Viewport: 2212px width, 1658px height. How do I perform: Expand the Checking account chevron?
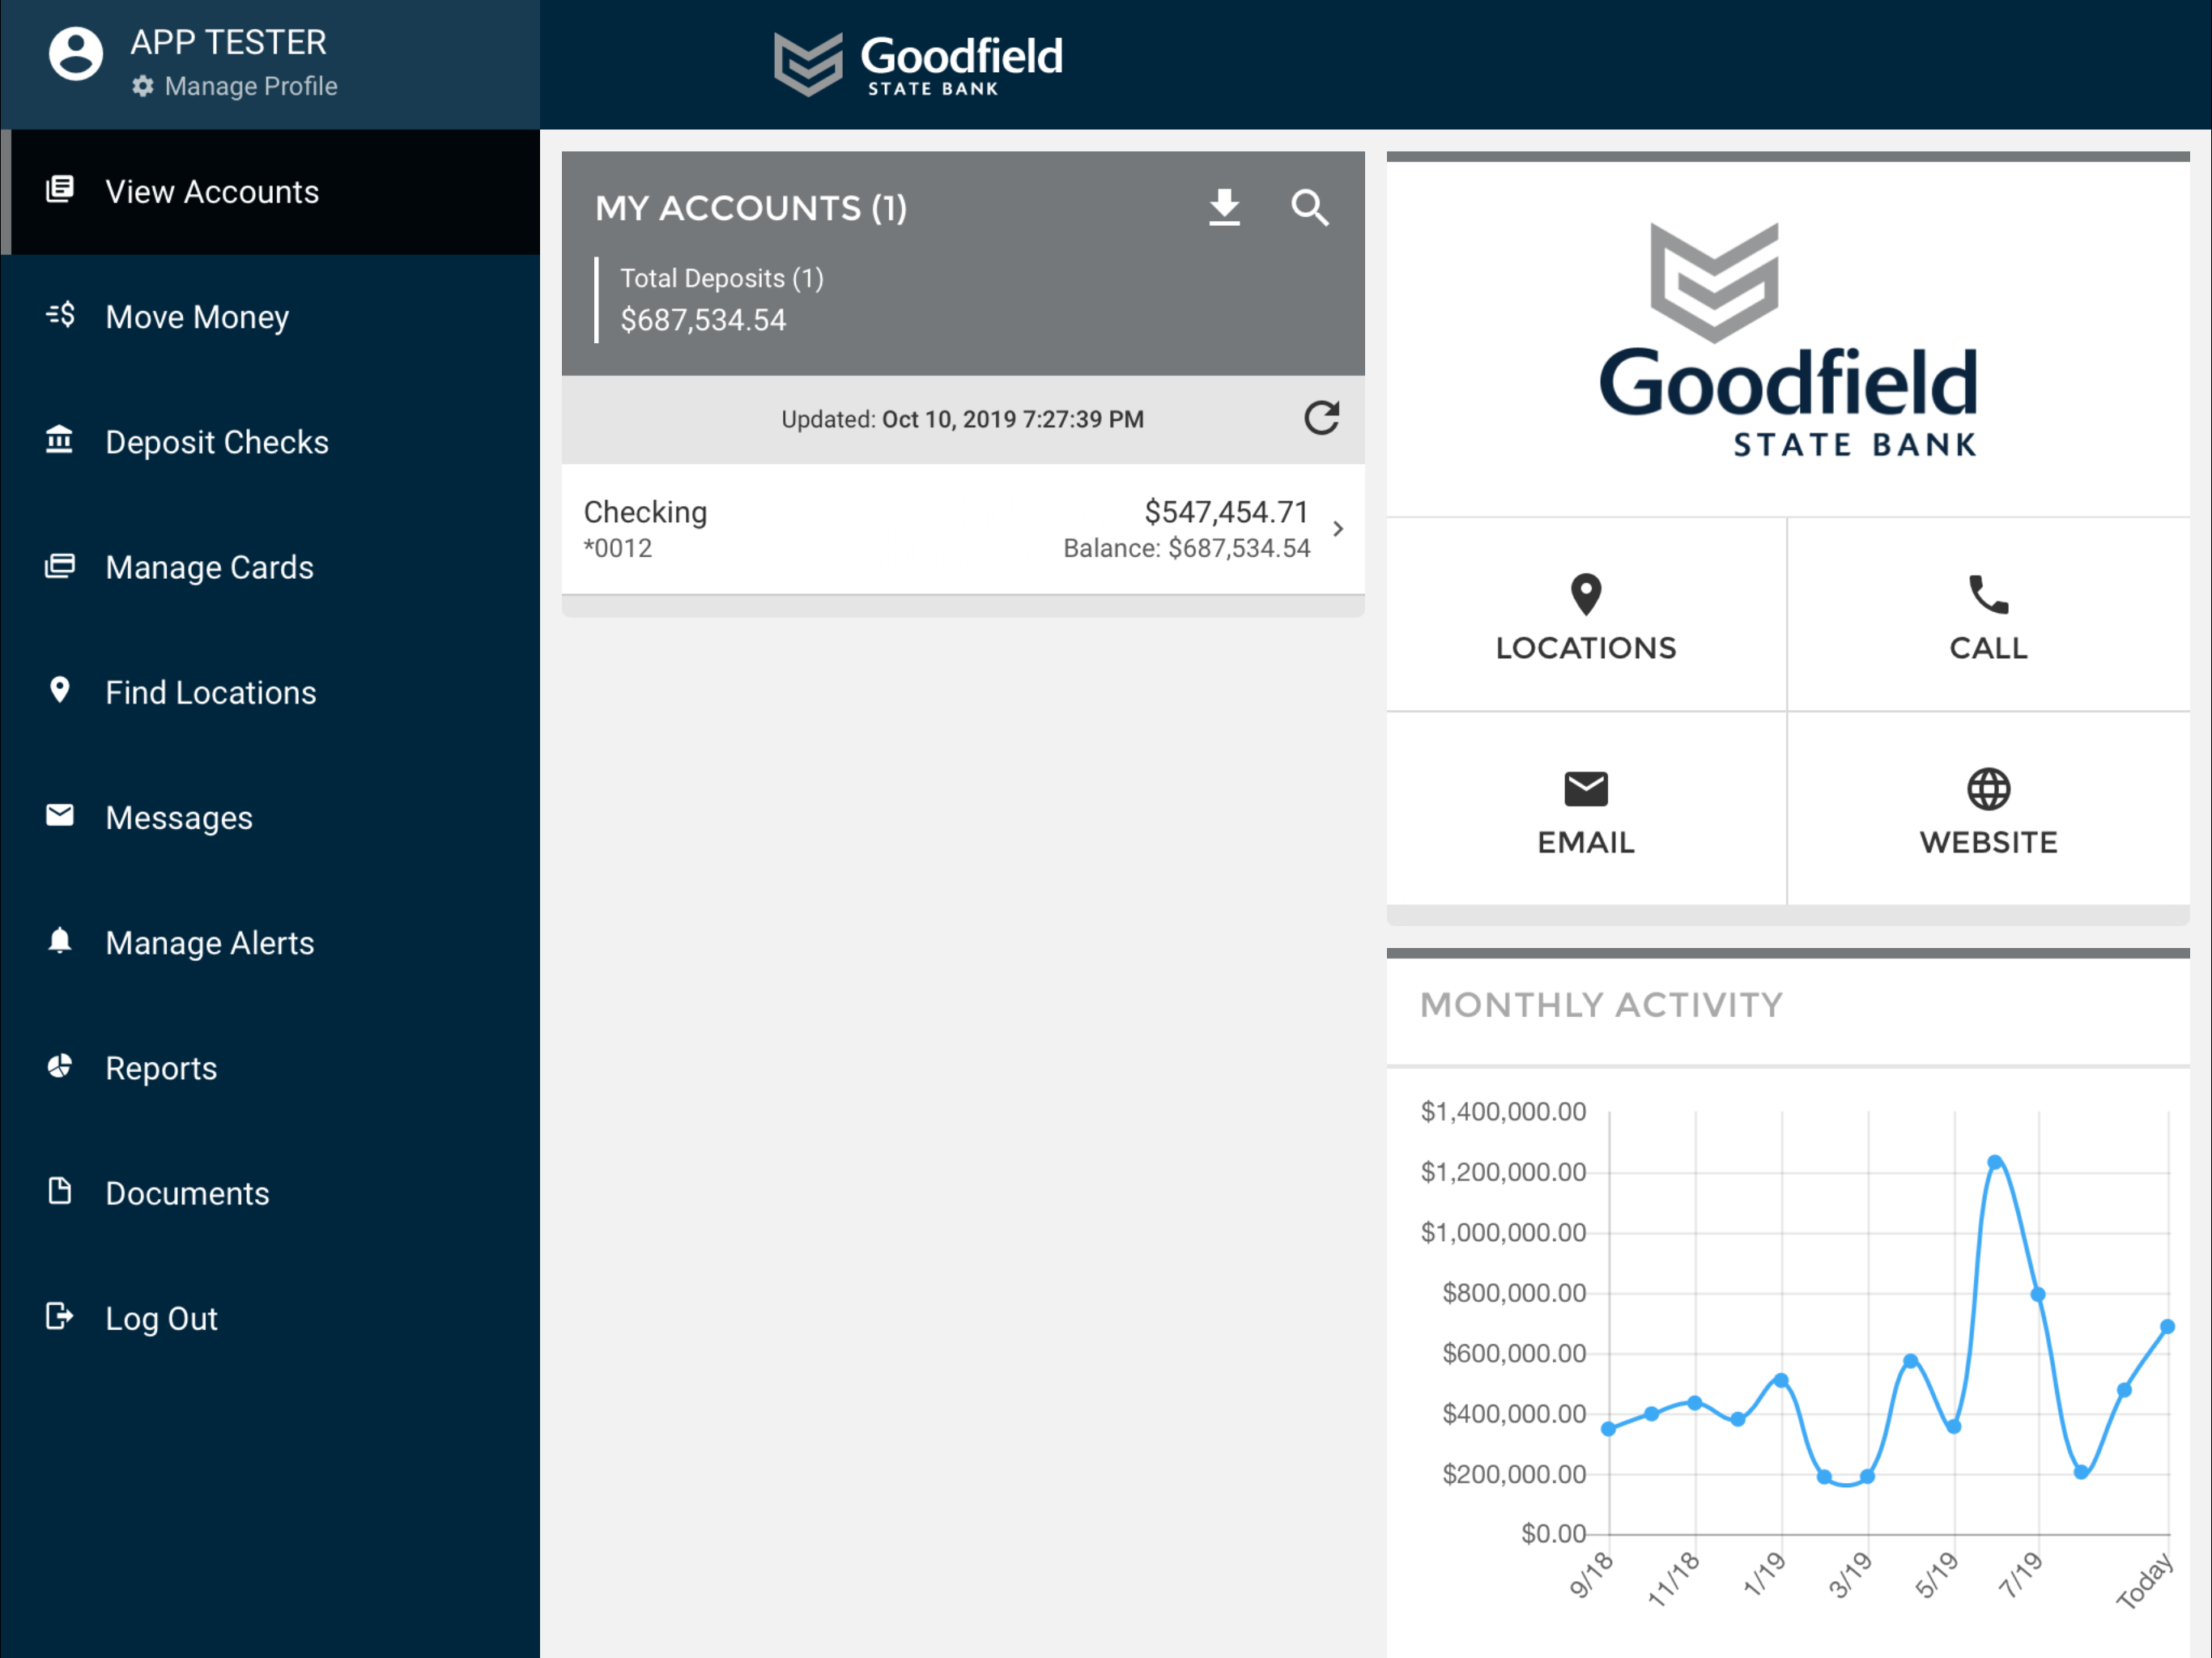point(1338,528)
